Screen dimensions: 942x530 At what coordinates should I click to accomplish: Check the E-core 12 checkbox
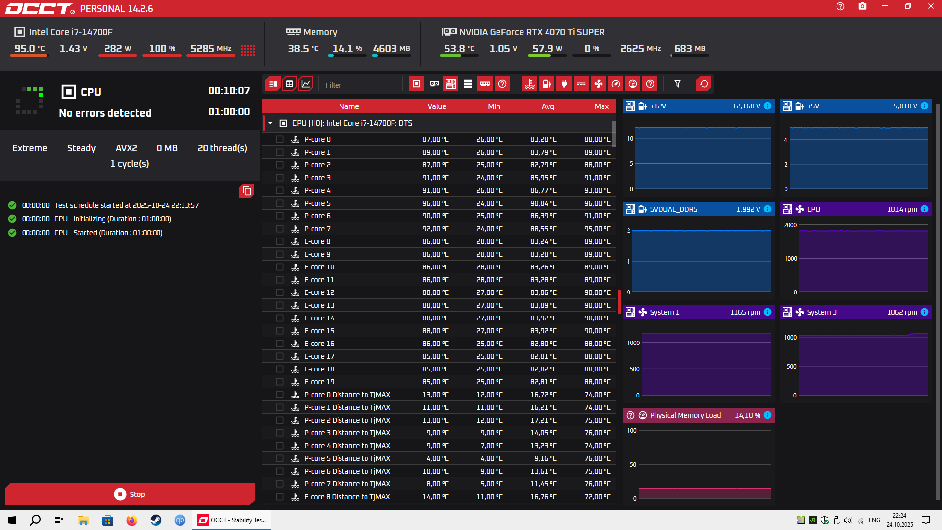280,292
